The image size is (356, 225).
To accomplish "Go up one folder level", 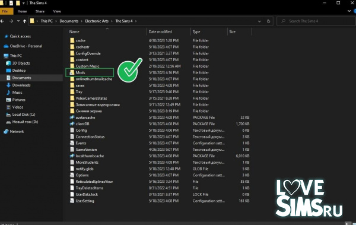I will coord(24,21).
